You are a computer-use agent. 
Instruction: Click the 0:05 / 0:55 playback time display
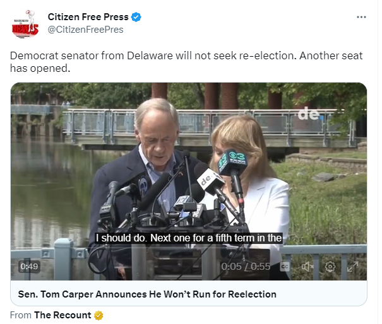point(246,267)
